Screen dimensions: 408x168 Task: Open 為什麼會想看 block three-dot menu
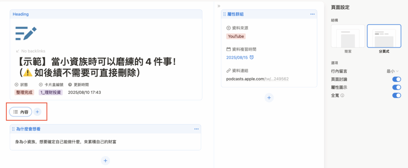point(196,129)
